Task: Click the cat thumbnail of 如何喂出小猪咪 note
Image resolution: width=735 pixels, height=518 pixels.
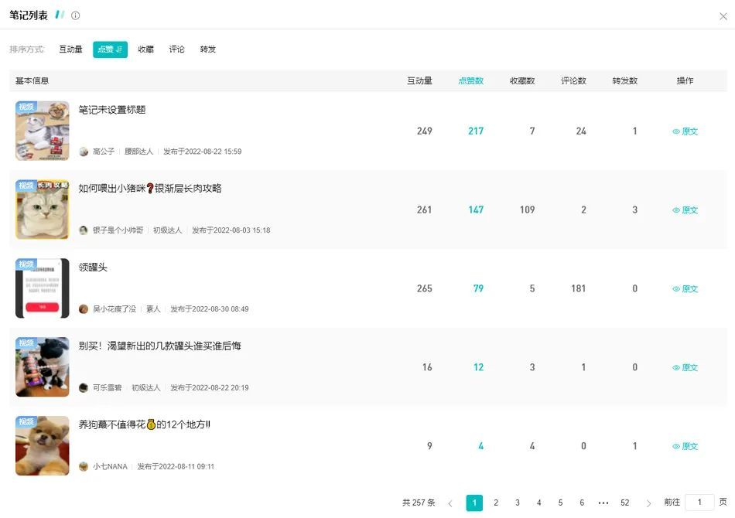Action: 42,210
